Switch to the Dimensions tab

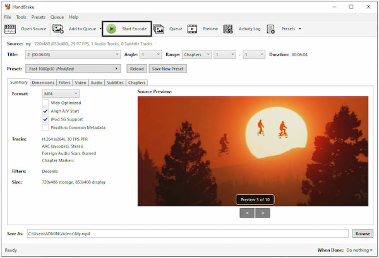pos(43,83)
